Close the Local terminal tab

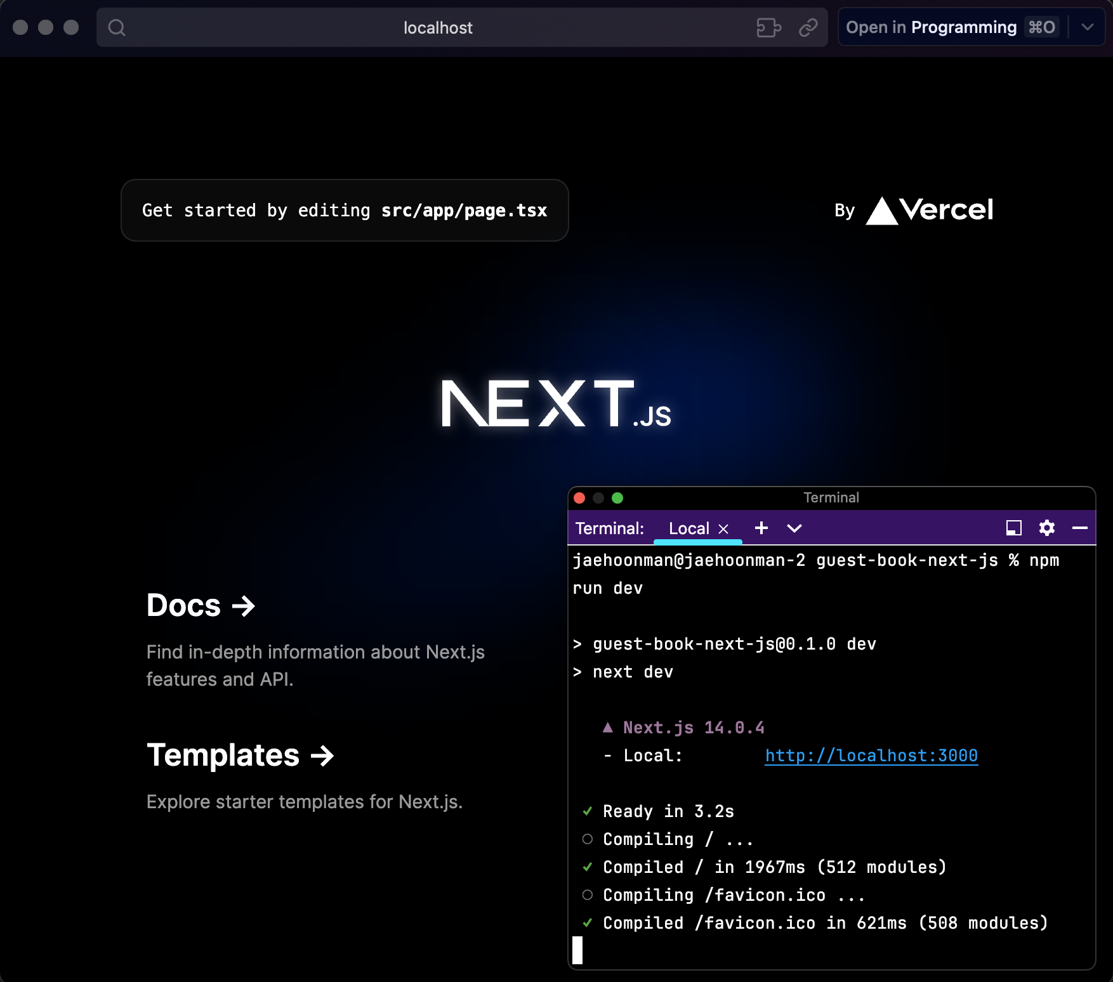point(723,528)
